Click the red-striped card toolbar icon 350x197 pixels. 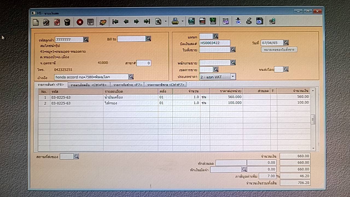(202, 21)
